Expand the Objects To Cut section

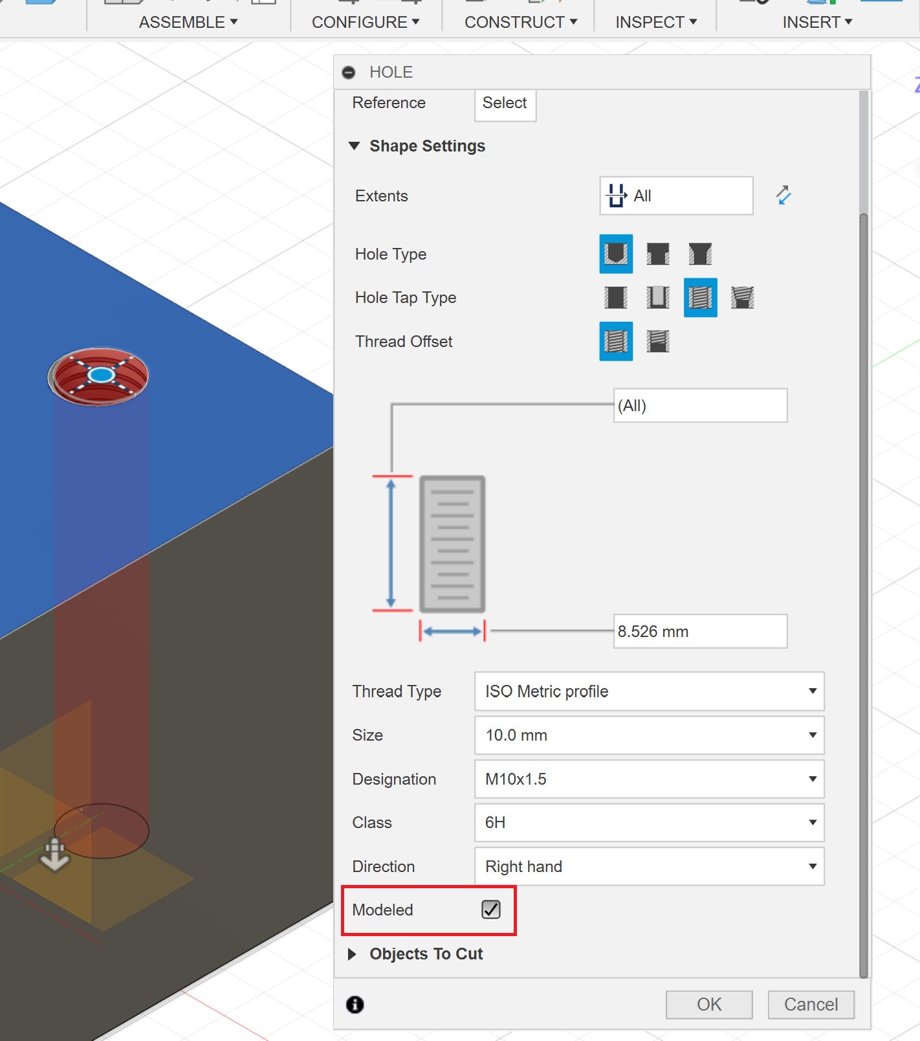[x=353, y=954]
